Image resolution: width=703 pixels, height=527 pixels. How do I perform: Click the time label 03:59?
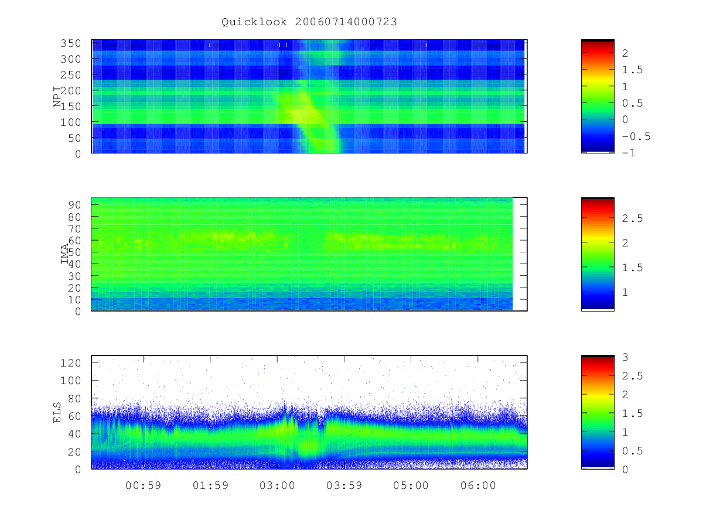coord(344,485)
